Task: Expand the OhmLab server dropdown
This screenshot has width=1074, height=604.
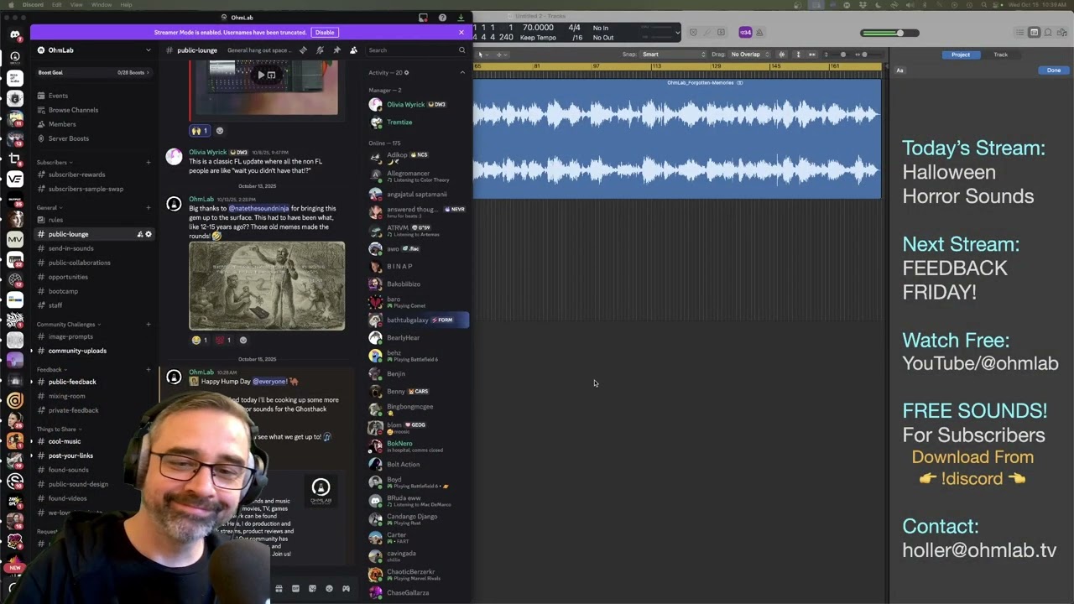Action: pos(149,50)
